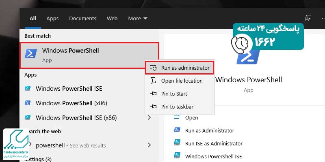Open the Windows PowerShell best match result

tap(89, 55)
